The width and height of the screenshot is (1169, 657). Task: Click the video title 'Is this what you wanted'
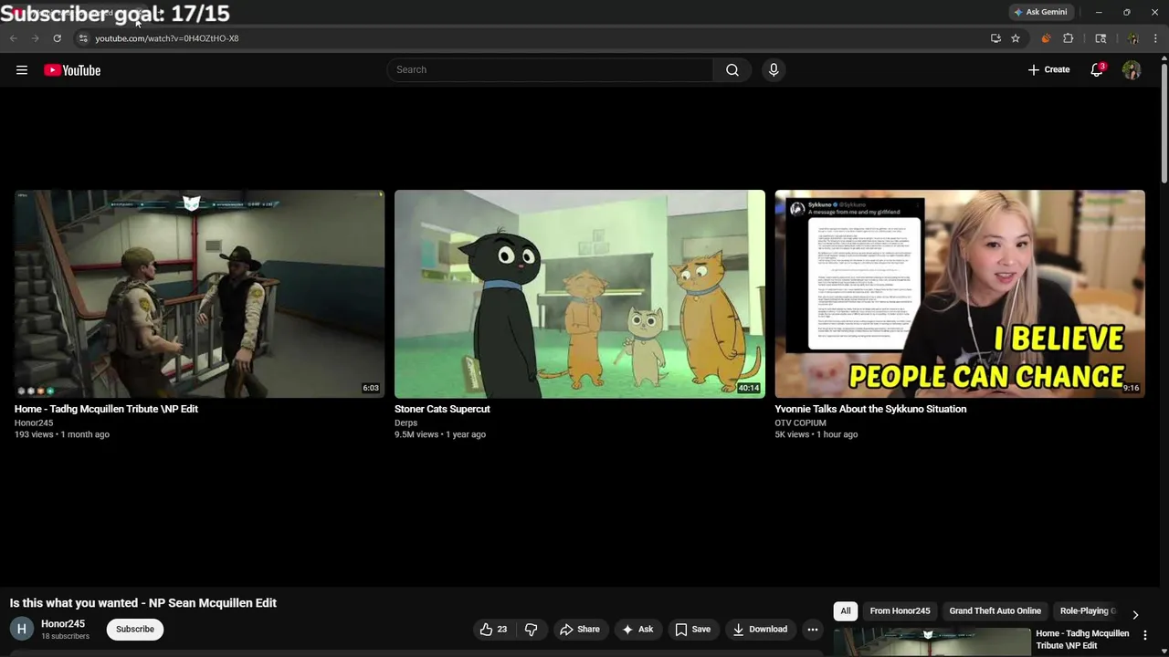point(143,603)
